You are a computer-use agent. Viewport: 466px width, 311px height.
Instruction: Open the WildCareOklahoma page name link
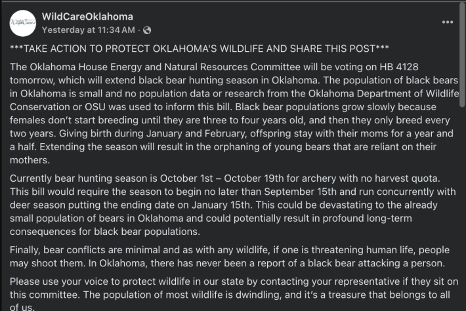[x=87, y=16]
